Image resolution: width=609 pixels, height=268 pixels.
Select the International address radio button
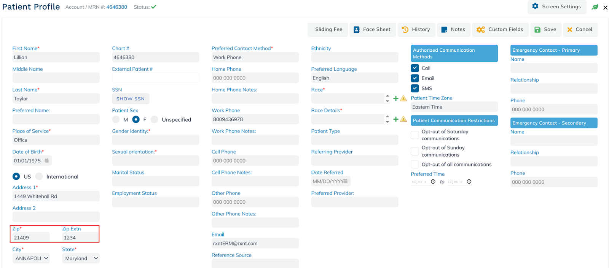(39, 176)
